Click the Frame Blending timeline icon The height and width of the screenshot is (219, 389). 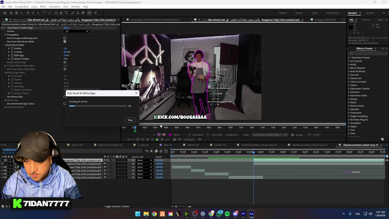click(156, 151)
